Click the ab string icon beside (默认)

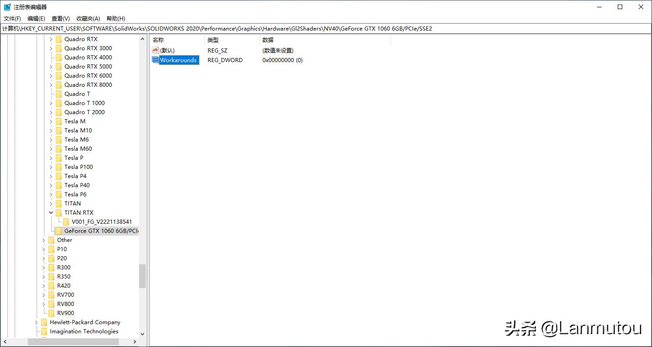click(155, 50)
